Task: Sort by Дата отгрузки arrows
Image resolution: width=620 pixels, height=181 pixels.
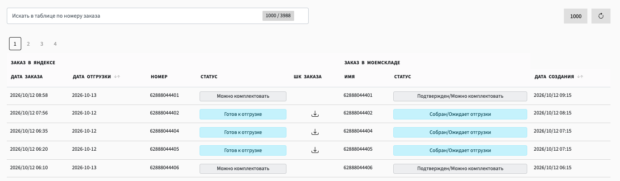Action: (117, 77)
